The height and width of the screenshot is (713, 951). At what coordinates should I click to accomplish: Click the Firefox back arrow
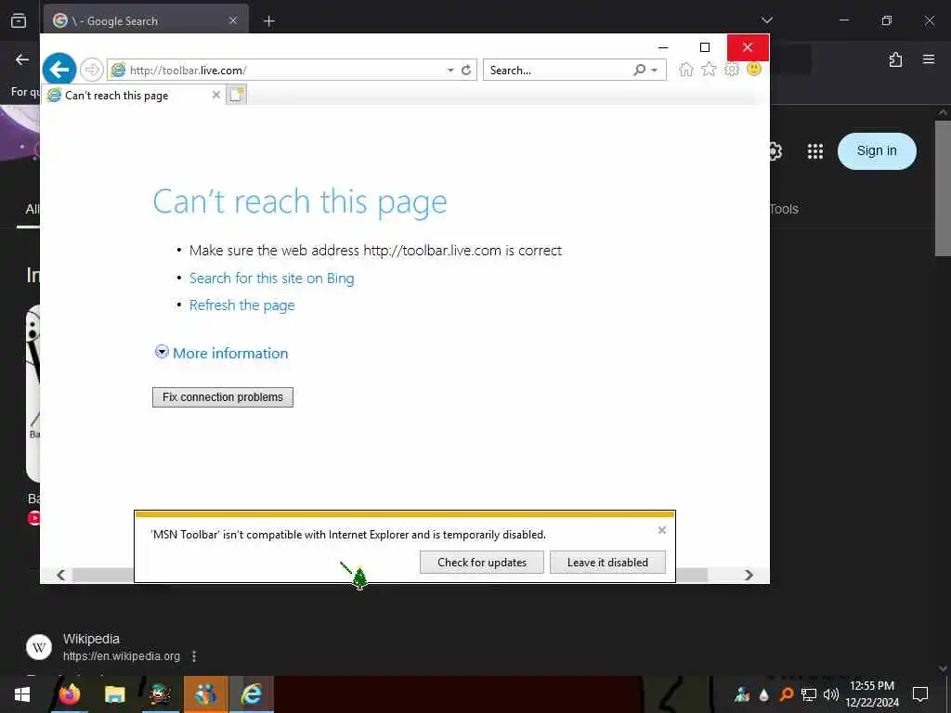click(22, 59)
